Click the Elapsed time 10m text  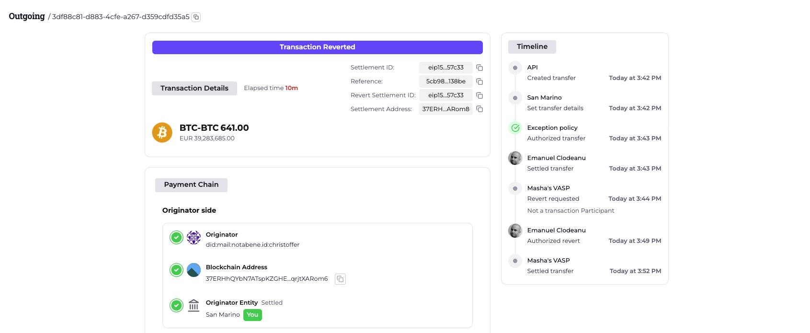click(x=271, y=88)
